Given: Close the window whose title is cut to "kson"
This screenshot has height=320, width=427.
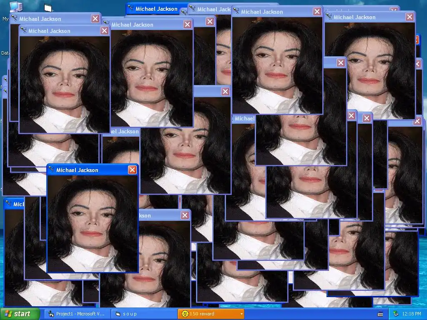Looking at the screenshot, I should [x=185, y=215].
